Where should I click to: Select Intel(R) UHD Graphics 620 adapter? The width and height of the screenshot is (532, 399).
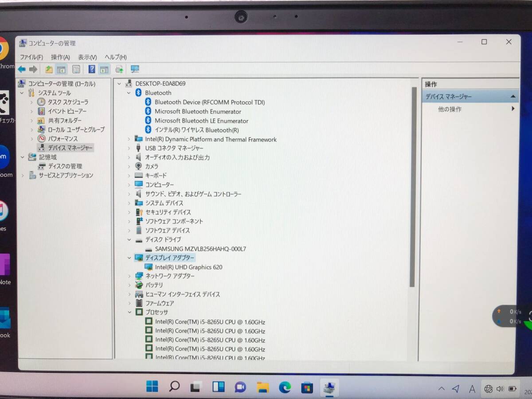click(x=189, y=267)
